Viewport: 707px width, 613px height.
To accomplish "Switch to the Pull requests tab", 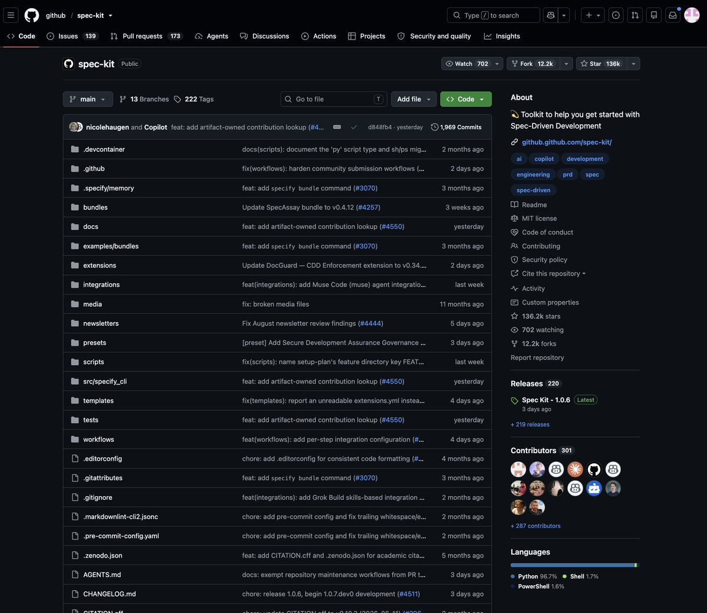I will point(147,36).
